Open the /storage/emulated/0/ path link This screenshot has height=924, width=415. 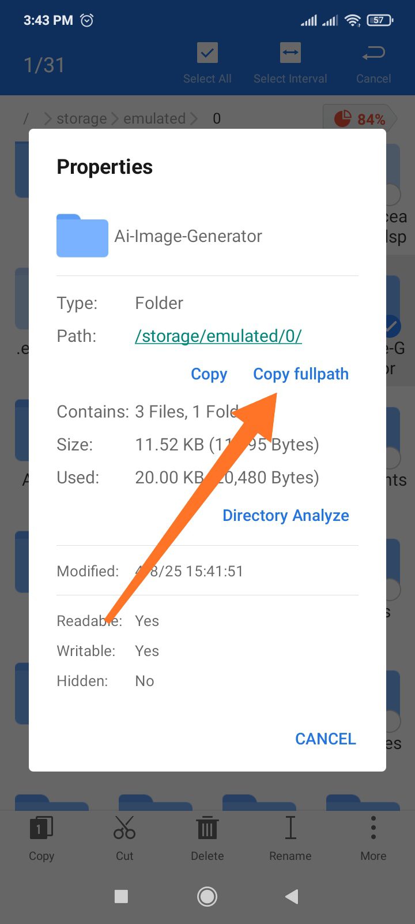[x=218, y=336]
